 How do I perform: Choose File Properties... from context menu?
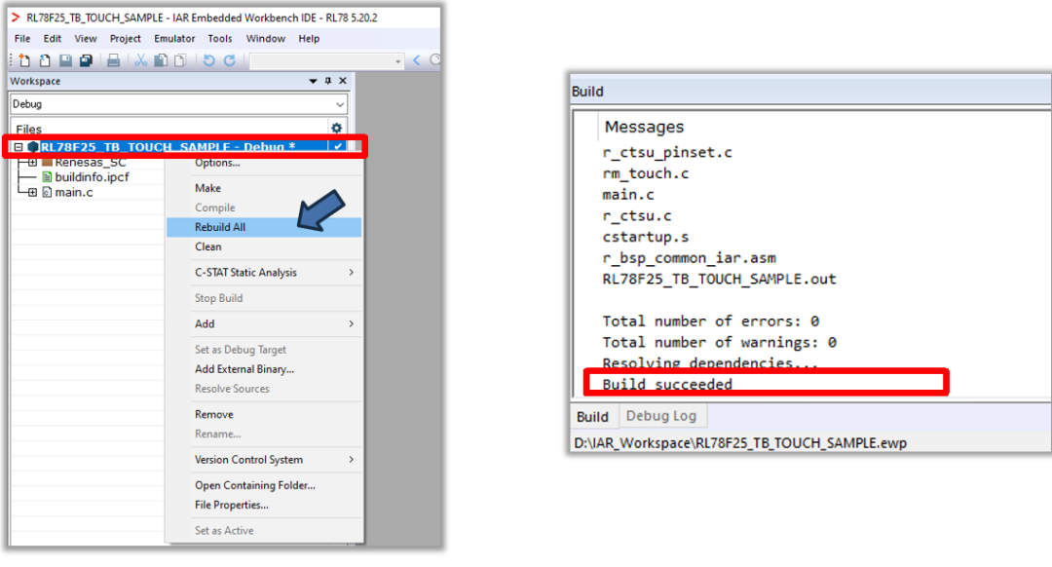[x=264, y=505]
